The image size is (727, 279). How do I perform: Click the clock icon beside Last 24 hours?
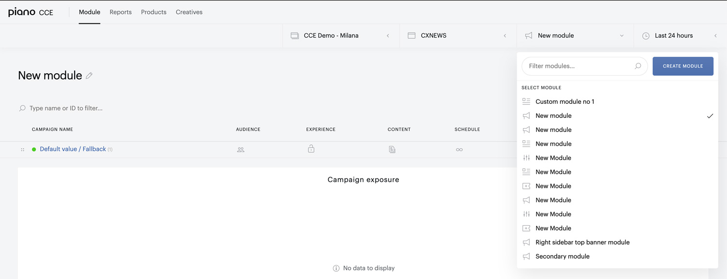pyautogui.click(x=646, y=36)
